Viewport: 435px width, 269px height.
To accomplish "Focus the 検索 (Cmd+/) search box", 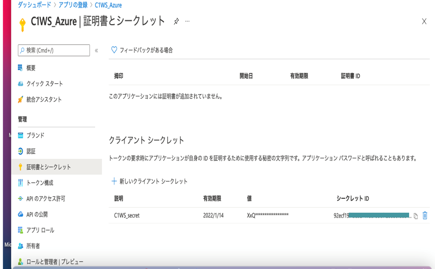I will [54, 50].
